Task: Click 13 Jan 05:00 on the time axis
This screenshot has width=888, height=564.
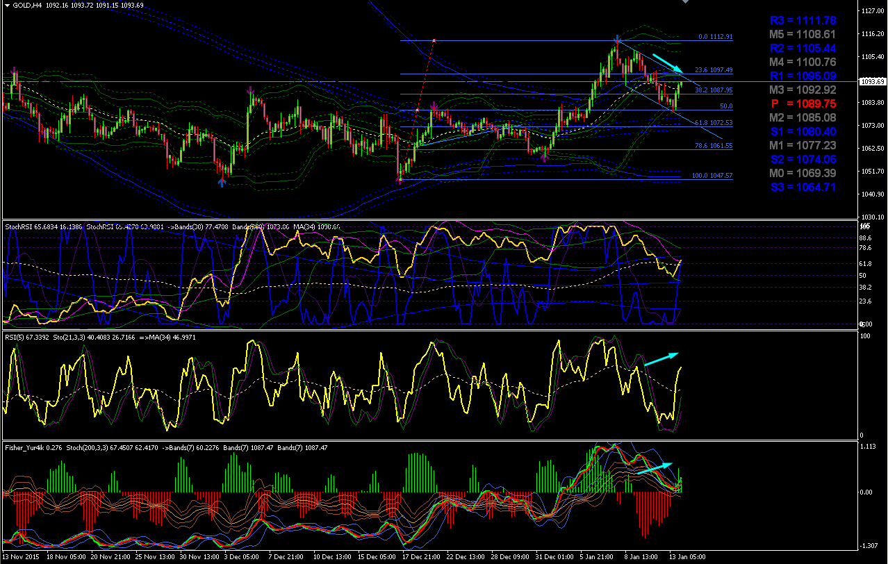Action: (686, 558)
